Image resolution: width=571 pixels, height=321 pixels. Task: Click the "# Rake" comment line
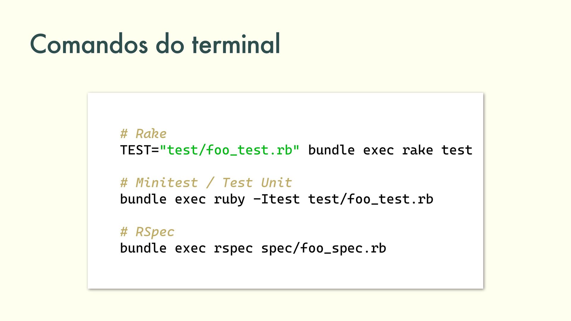click(143, 134)
